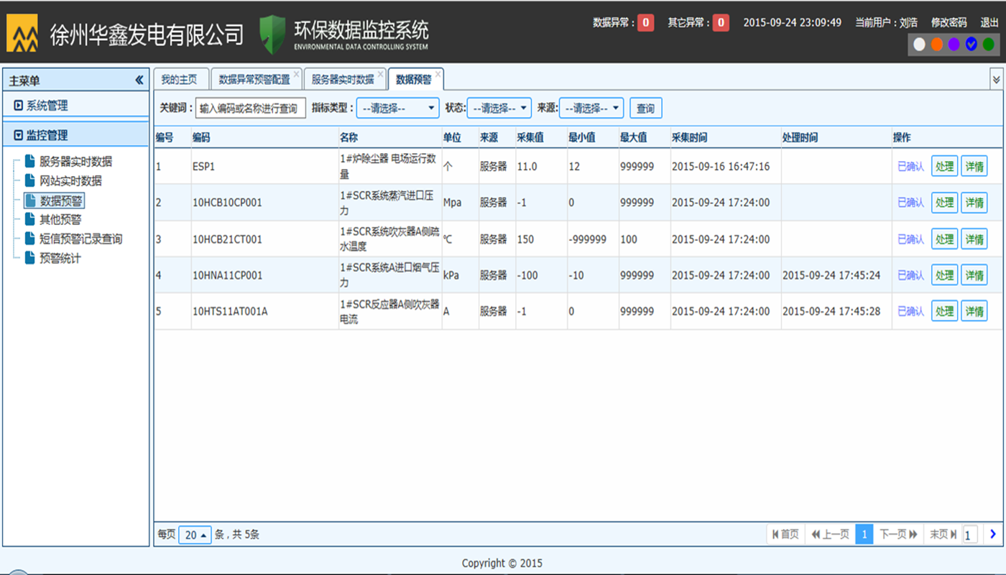
Task: Switch to 我的主页 tab
Action: coord(179,79)
